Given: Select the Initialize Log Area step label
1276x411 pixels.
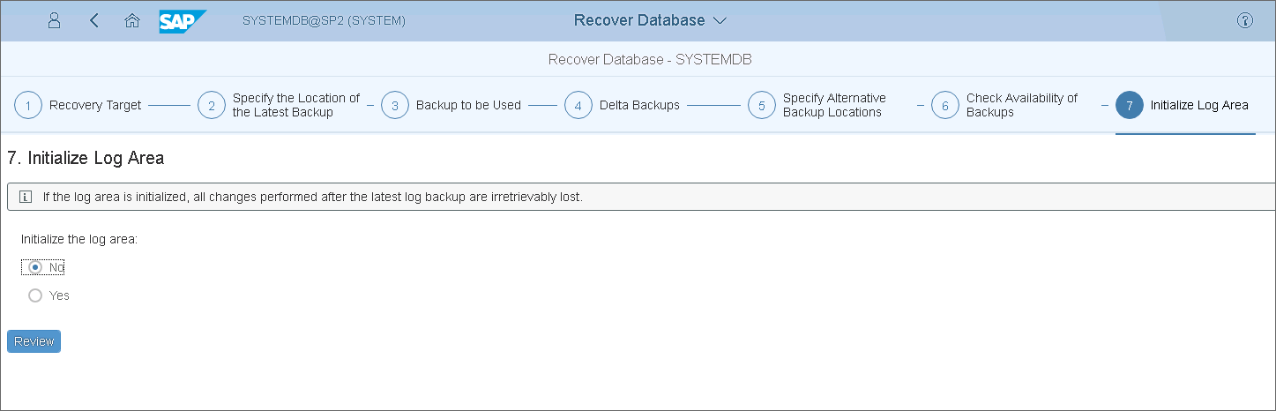Looking at the screenshot, I should [1199, 106].
